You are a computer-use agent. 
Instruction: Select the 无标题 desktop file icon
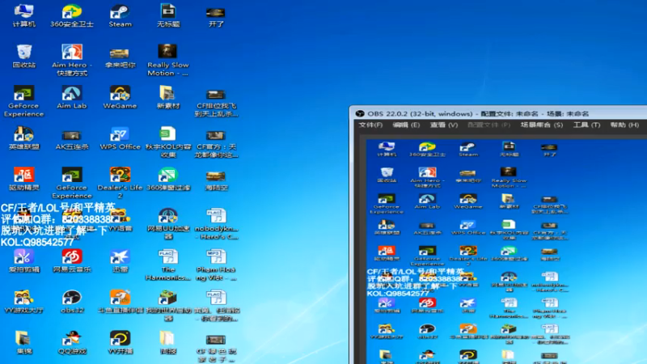tap(168, 15)
